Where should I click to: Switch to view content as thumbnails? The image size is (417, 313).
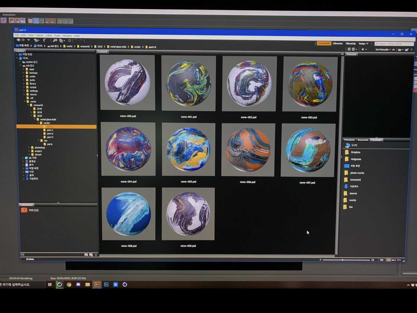click(x=388, y=260)
